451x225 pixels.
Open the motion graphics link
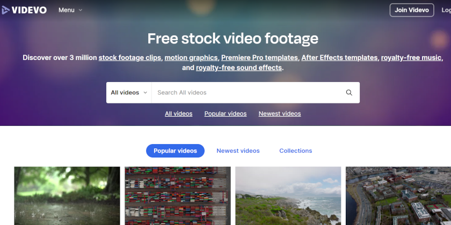(191, 58)
